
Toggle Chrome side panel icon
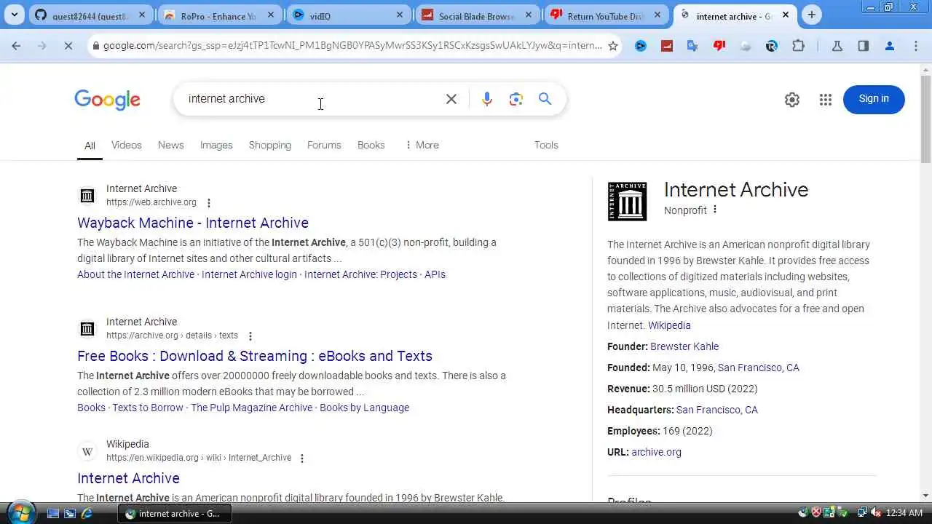[863, 46]
